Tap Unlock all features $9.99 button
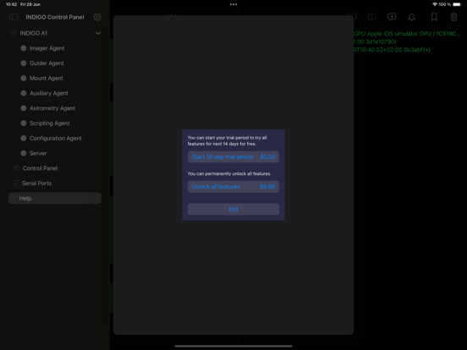This screenshot has height=350, width=467. point(233,187)
